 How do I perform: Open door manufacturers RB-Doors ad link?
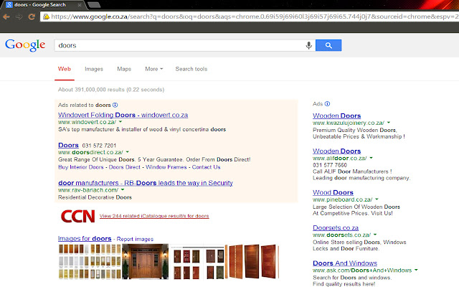146,183
